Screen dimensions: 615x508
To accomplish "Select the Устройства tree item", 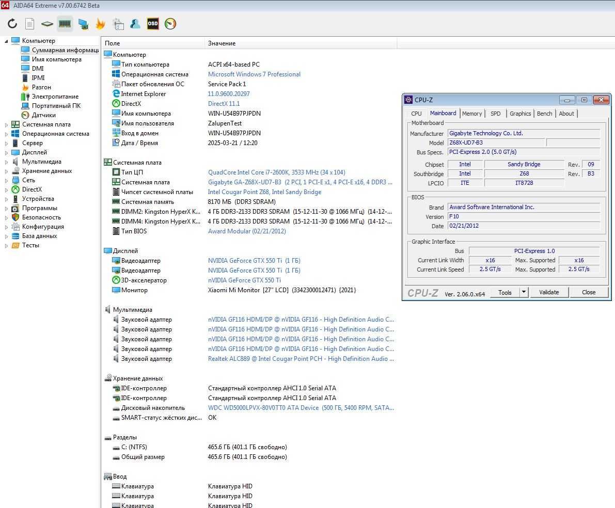I will 38,199.
